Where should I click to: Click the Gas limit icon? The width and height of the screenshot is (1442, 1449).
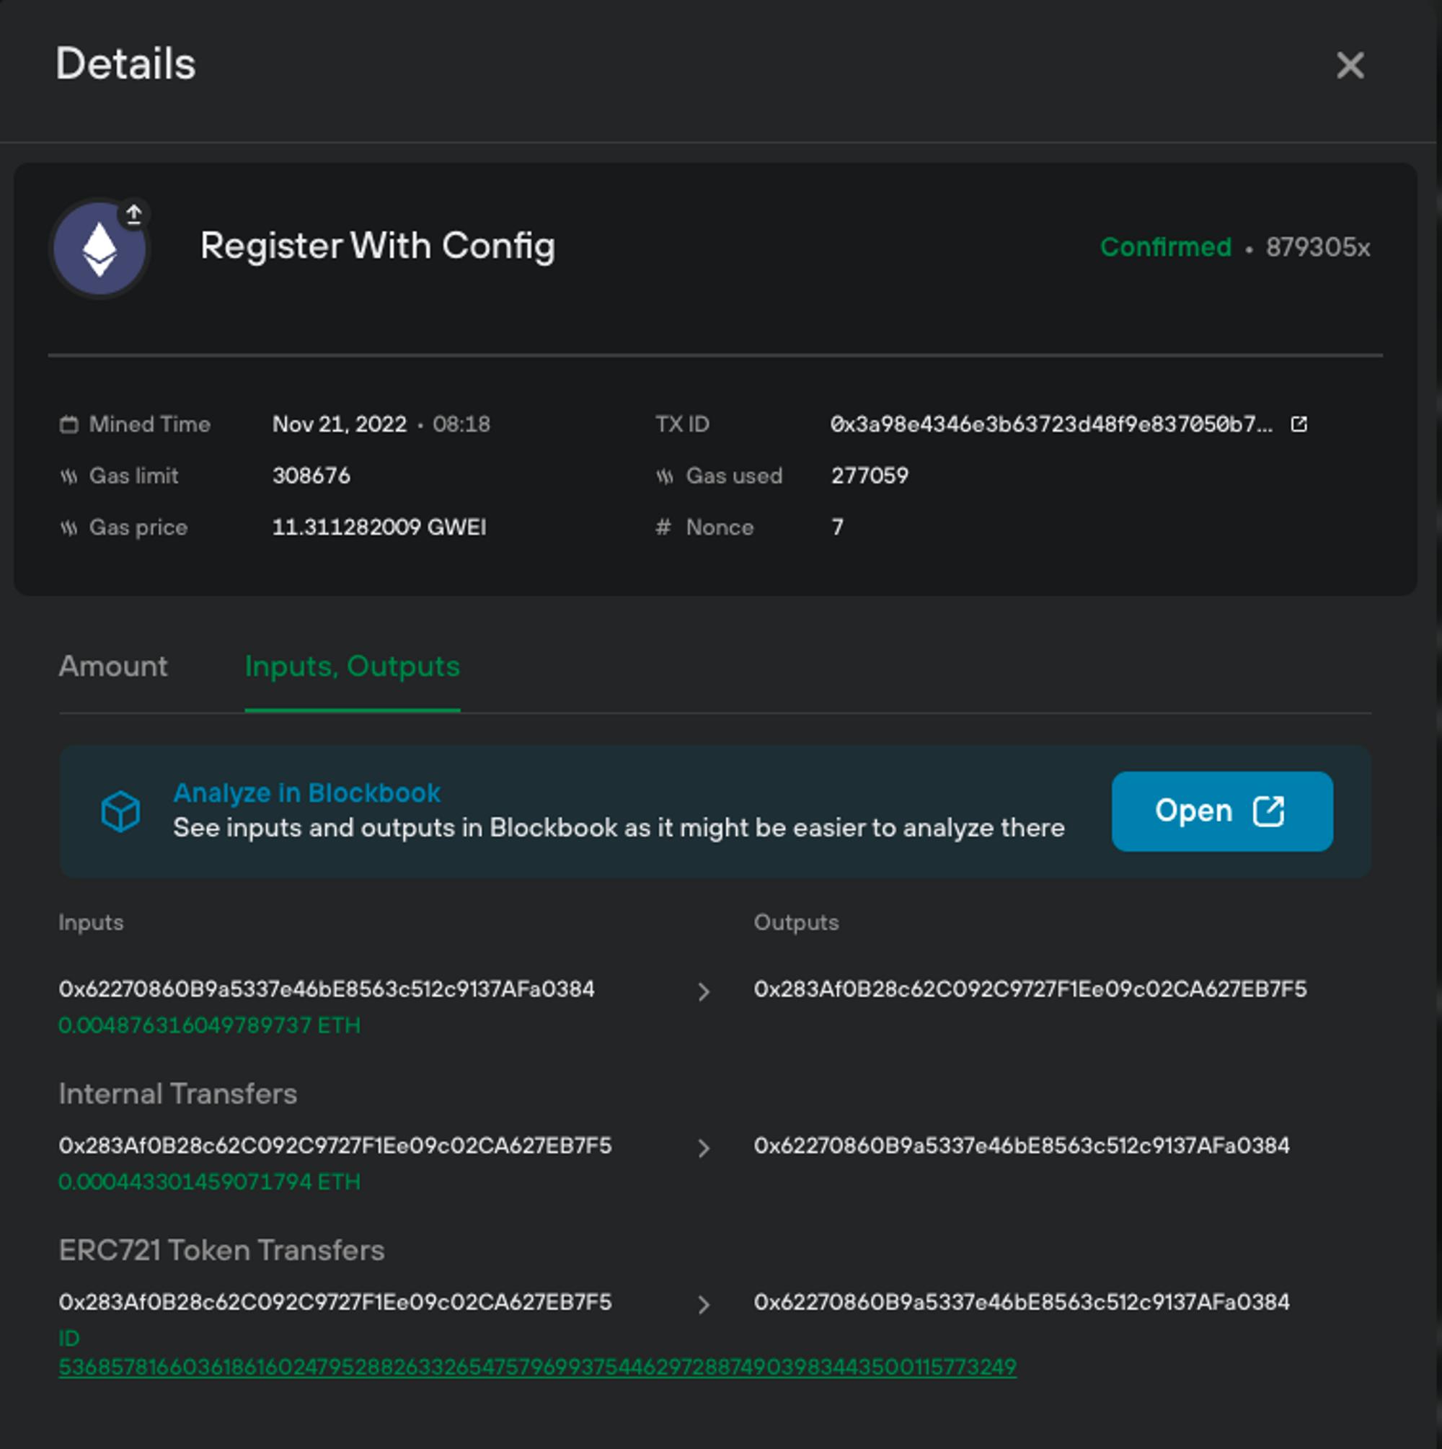coord(68,476)
